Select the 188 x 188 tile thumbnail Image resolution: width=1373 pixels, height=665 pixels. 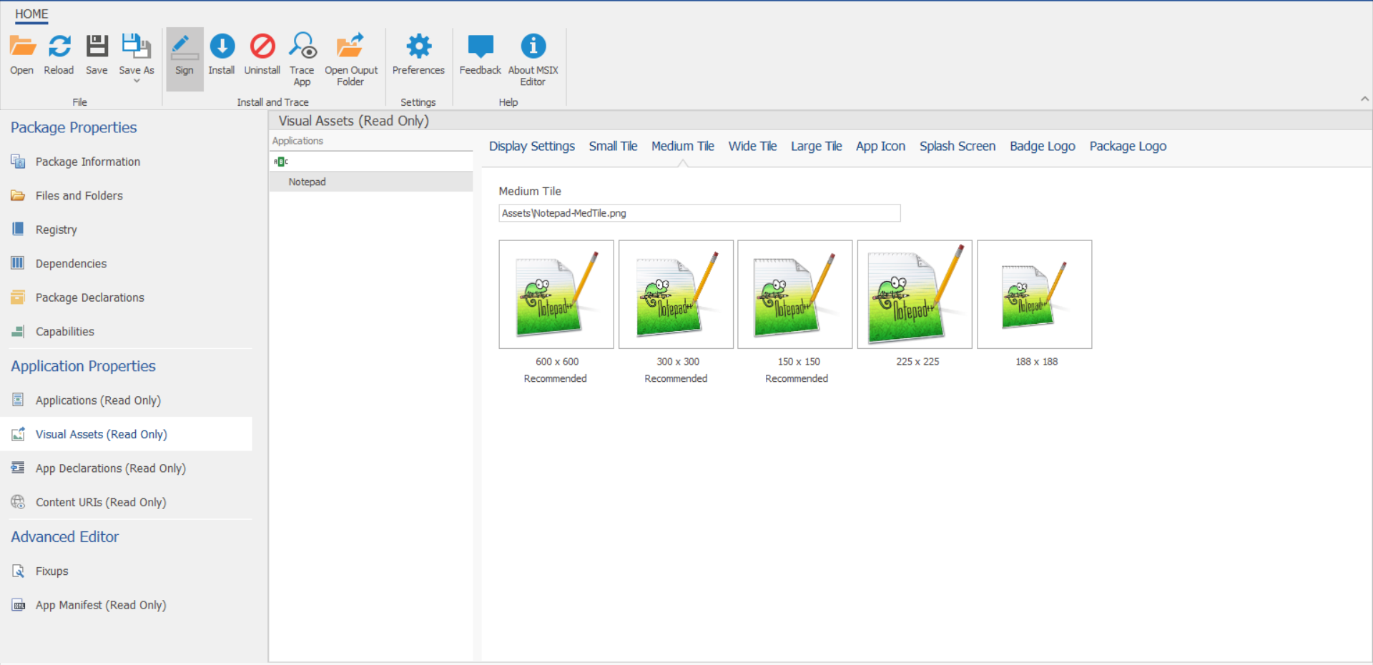click(x=1035, y=295)
